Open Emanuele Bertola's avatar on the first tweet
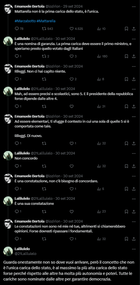The height and width of the screenshot is (285, 140). point(8,9)
